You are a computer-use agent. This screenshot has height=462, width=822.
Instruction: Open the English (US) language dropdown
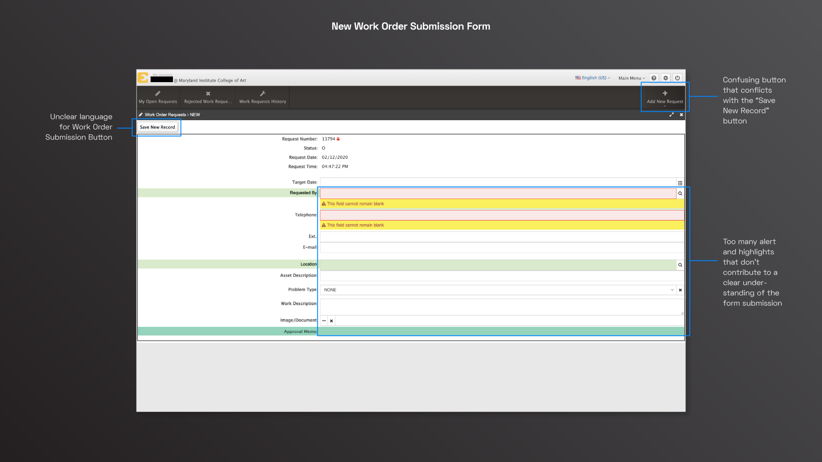click(x=593, y=78)
